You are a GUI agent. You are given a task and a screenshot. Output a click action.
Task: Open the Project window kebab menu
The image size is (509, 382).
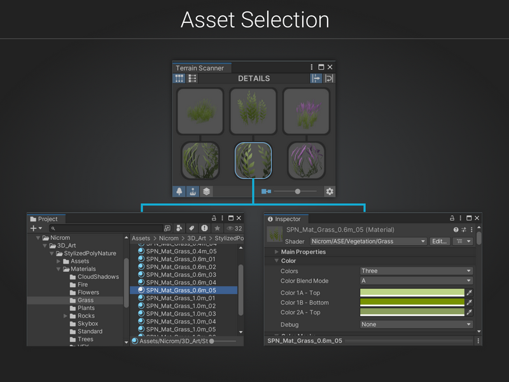222,218
